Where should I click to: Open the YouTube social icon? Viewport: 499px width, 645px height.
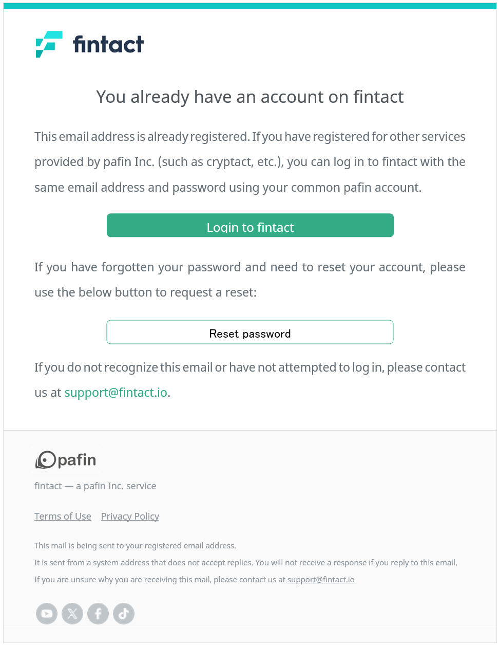pyautogui.click(x=47, y=614)
